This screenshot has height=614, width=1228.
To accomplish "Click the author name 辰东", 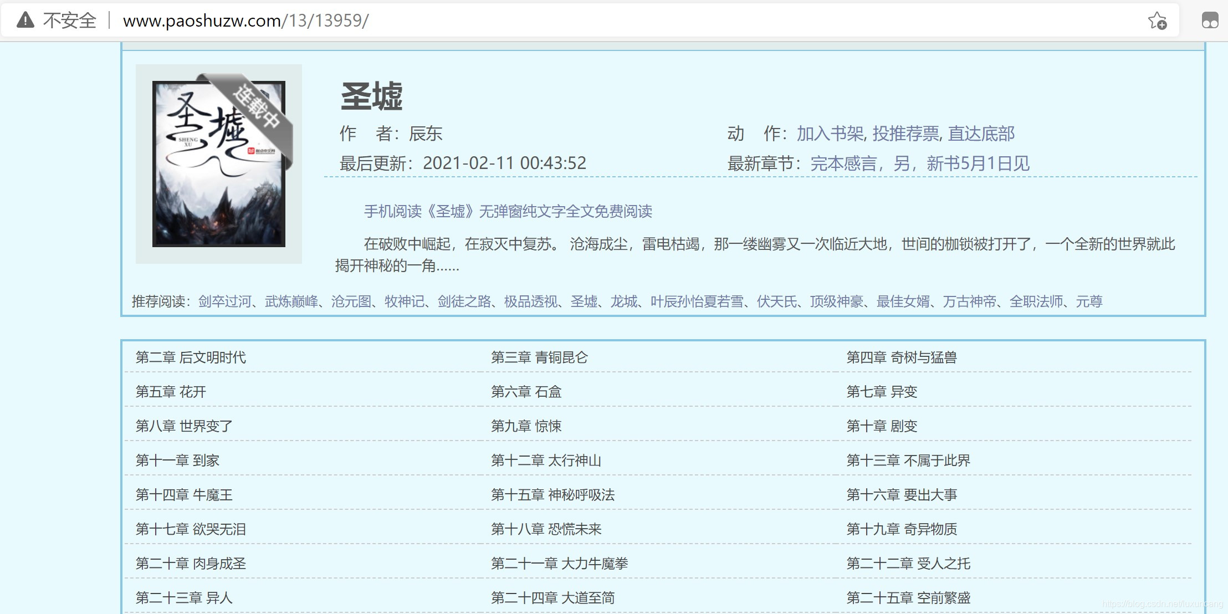I will point(426,134).
